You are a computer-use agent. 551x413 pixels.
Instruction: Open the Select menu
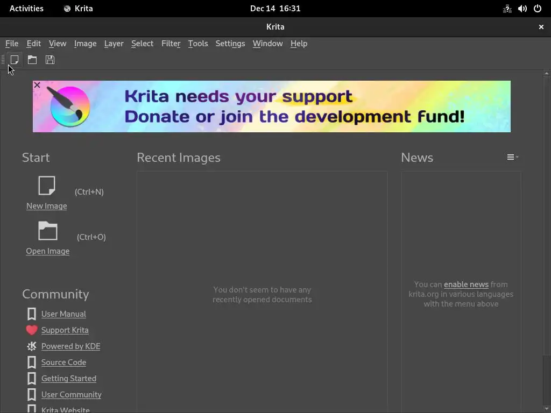[x=142, y=44]
